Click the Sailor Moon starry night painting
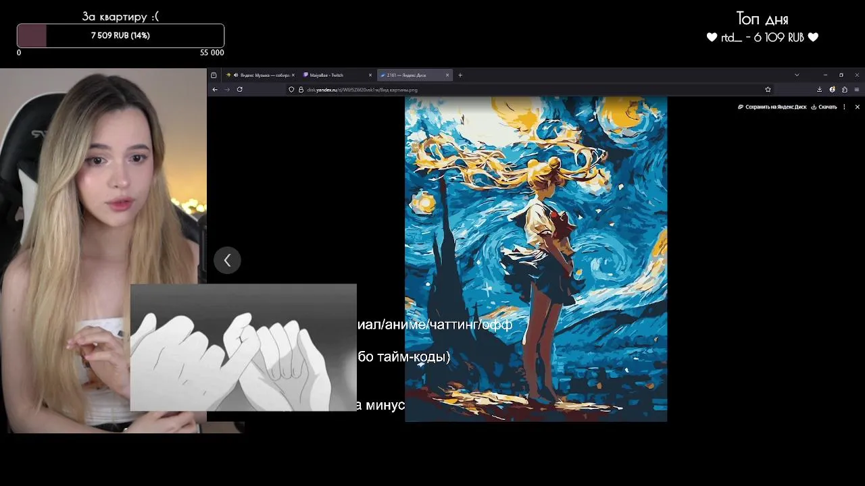865x486 pixels. click(536, 259)
